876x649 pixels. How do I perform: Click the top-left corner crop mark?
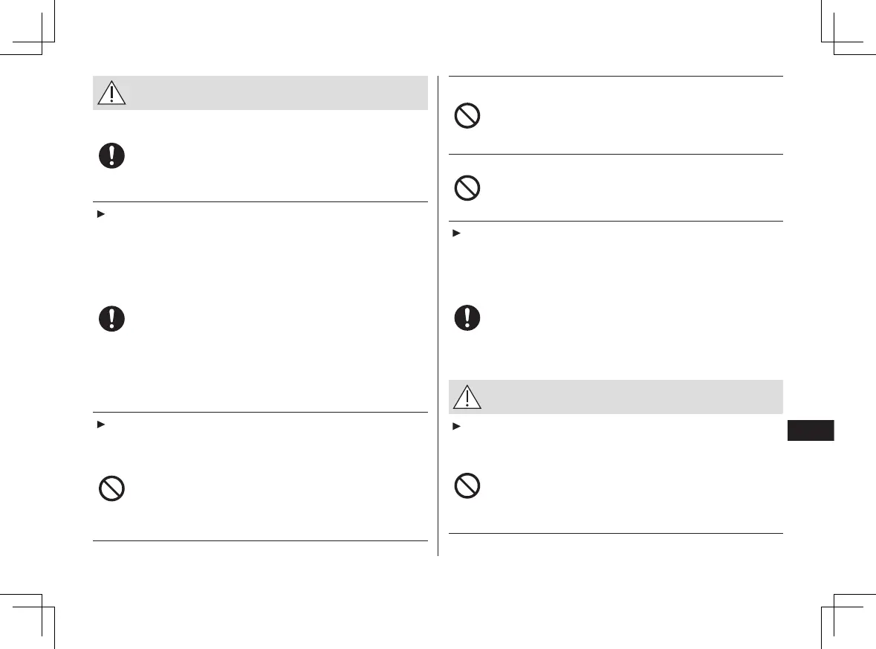tap(43, 41)
